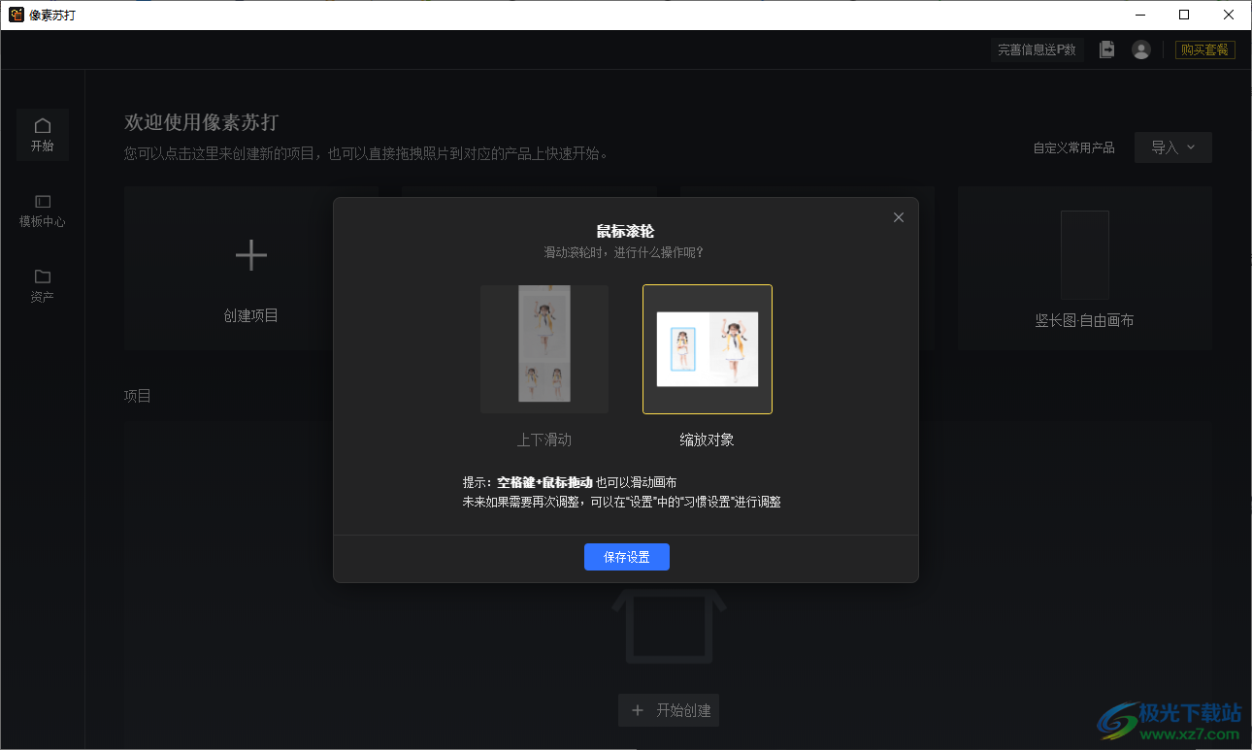Select the 竖长图·自由画布 canvas thumbnail

tap(1084, 255)
